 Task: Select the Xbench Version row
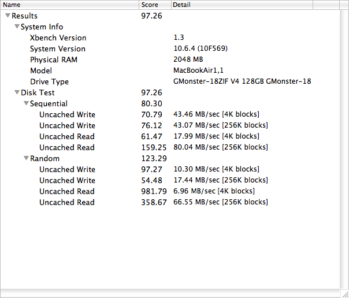[170, 38]
